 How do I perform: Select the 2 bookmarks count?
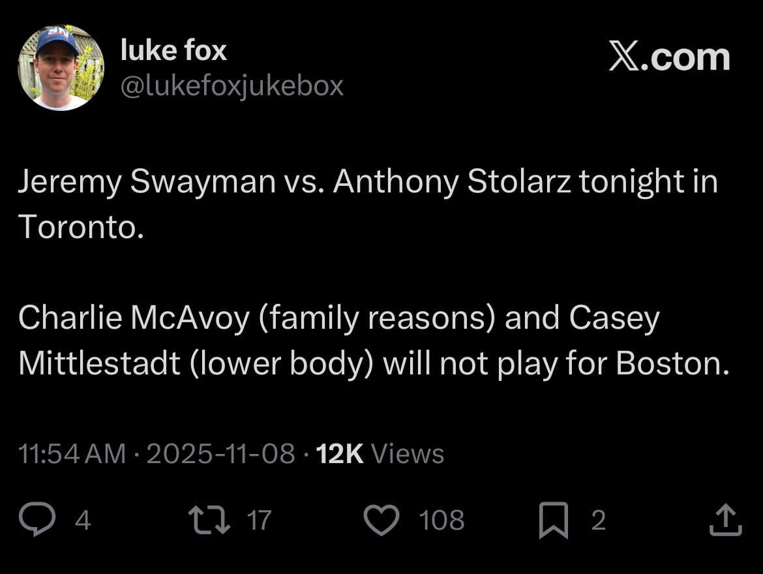point(597,521)
